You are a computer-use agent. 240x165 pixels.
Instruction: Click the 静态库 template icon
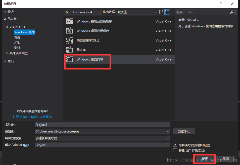(x=69, y=49)
